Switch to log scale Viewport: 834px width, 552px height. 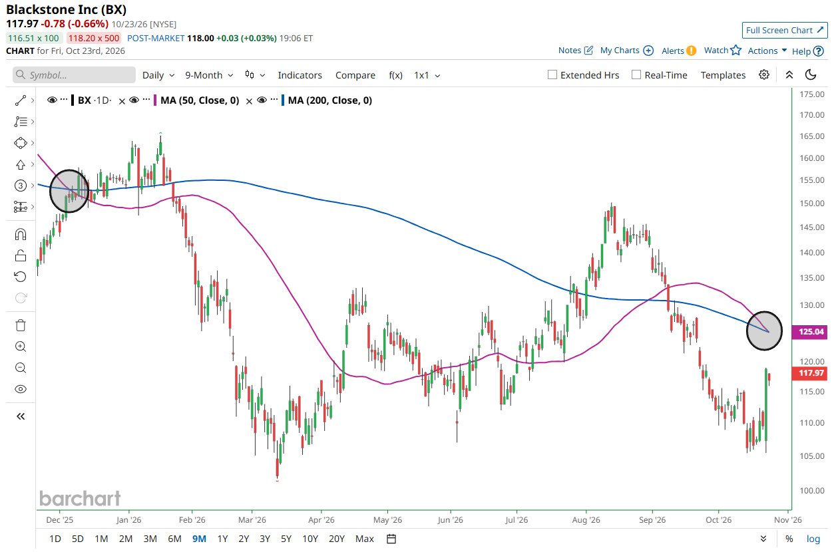813,539
